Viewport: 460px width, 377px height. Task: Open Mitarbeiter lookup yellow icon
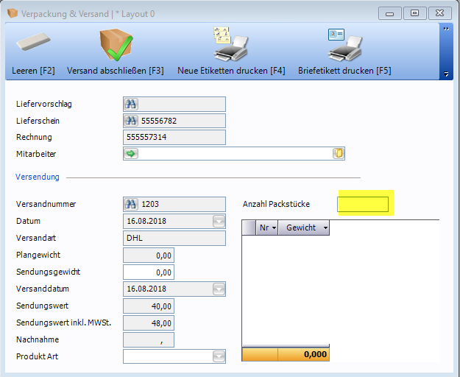click(338, 154)
